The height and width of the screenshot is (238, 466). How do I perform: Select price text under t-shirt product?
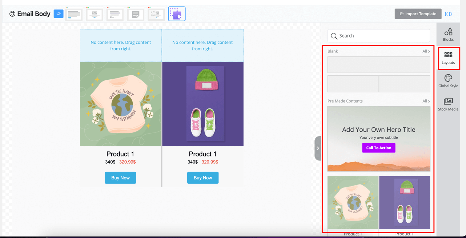click(x=120, y=162)
